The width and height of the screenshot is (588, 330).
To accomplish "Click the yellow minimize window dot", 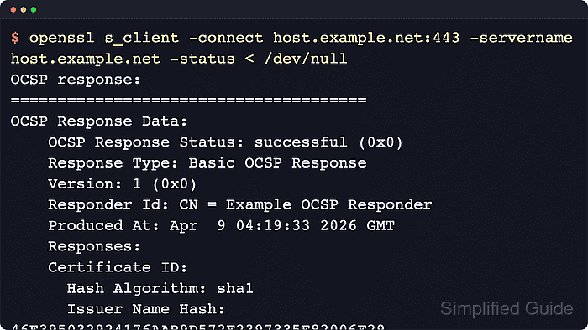I will pyautogui.click(x=24, y=10).
